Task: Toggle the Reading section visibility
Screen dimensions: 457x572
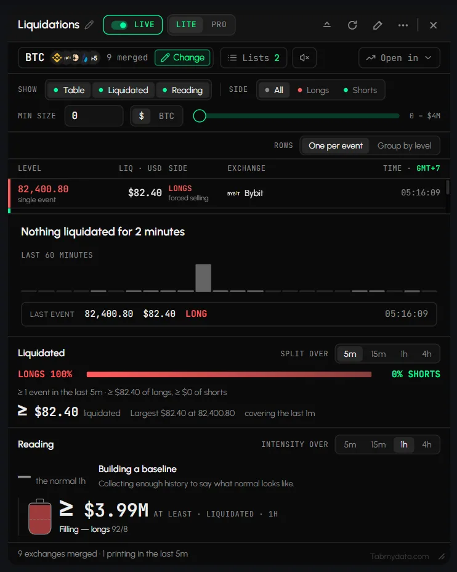Action: point(182,90)
